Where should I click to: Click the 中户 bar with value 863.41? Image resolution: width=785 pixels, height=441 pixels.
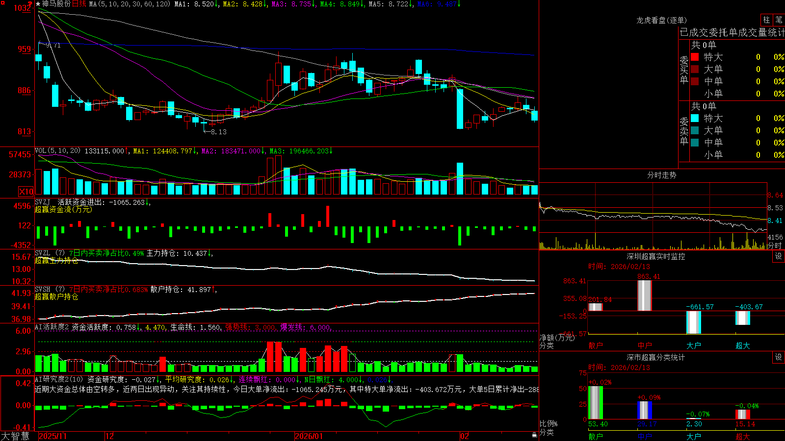pos(644,295)
